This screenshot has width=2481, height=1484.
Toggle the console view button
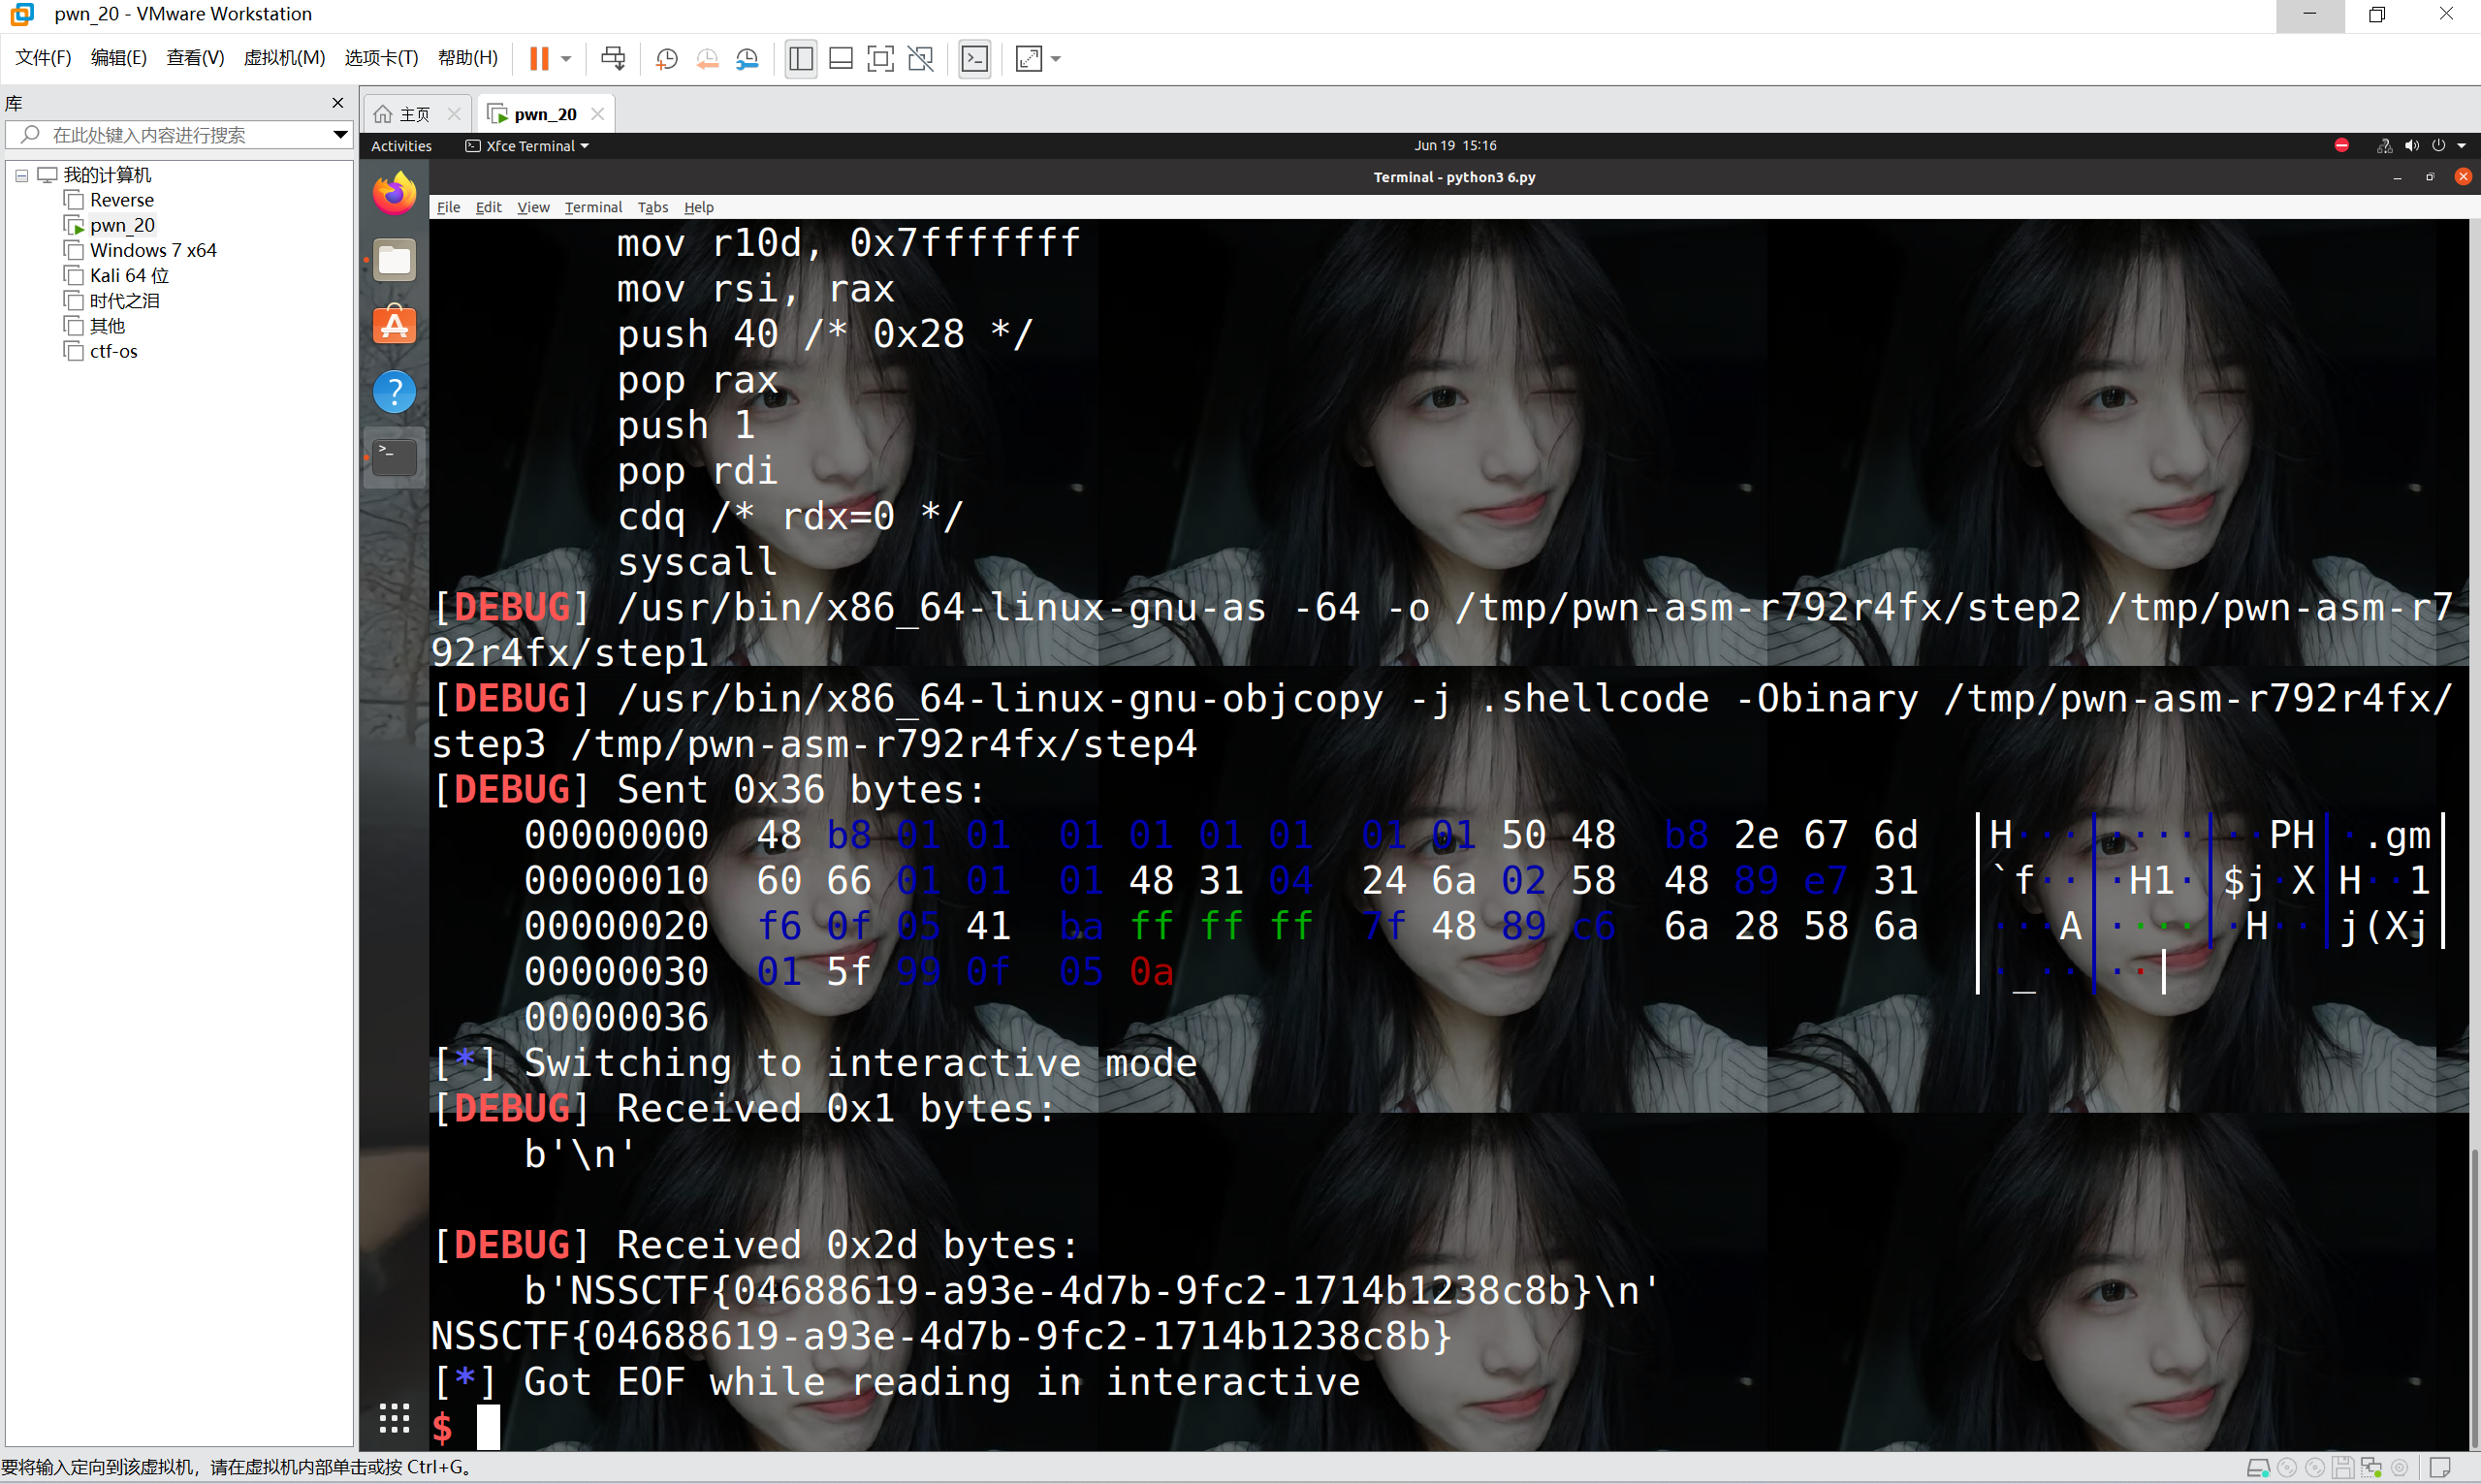point(974,59)
